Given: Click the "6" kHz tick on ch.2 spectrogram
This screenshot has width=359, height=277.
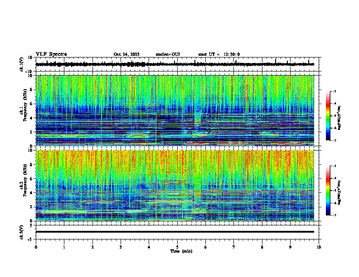Looking at the screenshot, I should tap(31, 179).
